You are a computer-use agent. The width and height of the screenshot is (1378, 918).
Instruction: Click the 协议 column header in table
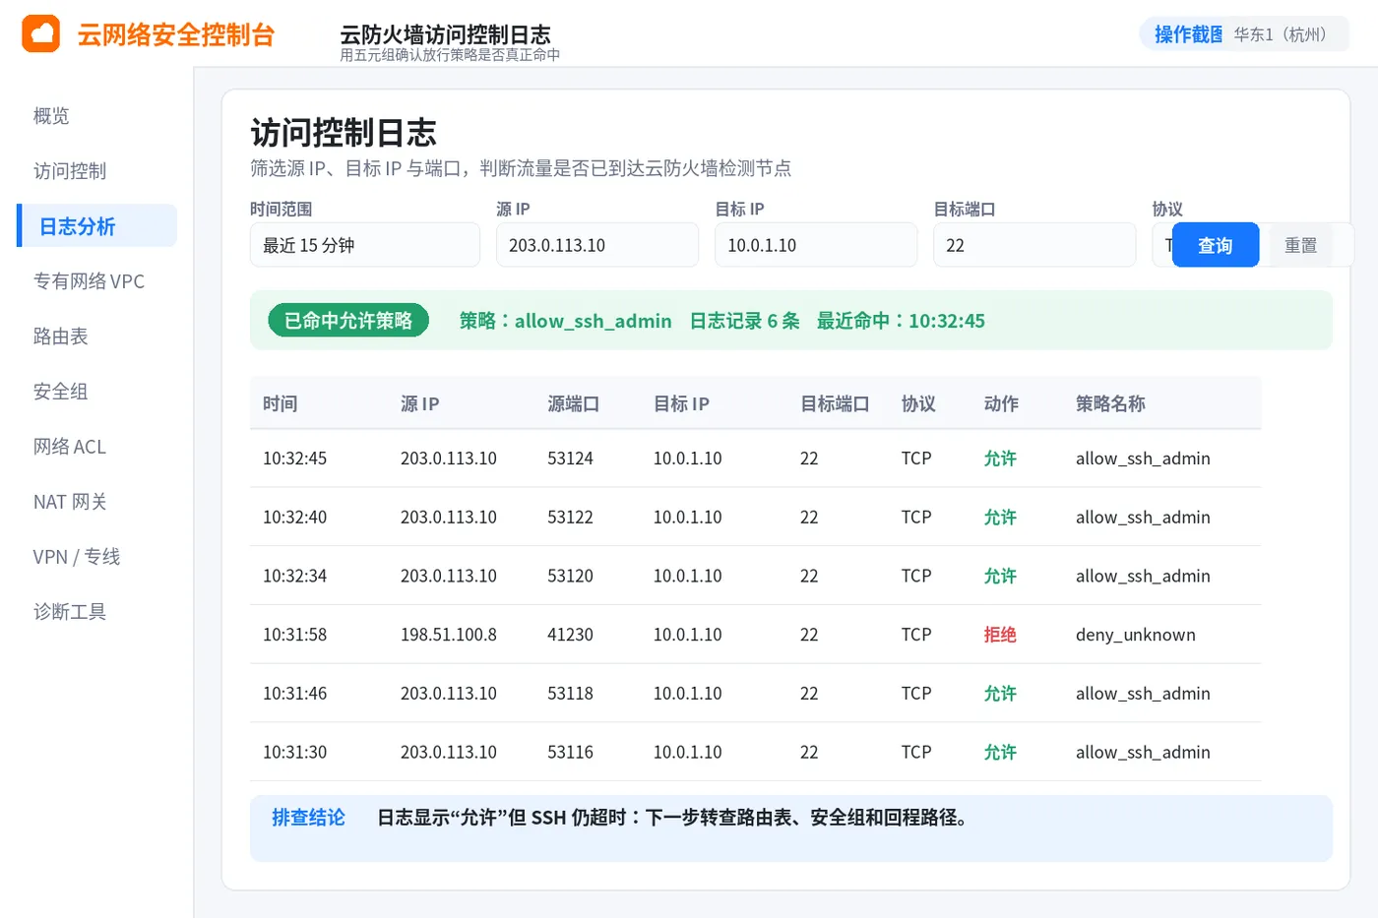(919, 403)
